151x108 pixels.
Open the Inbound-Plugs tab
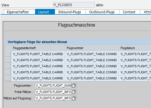[70, 12]
